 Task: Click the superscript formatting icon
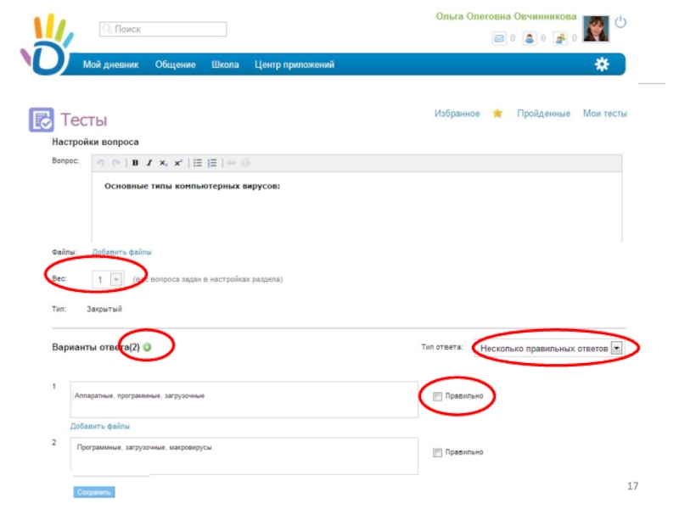(x=178, y=163)
